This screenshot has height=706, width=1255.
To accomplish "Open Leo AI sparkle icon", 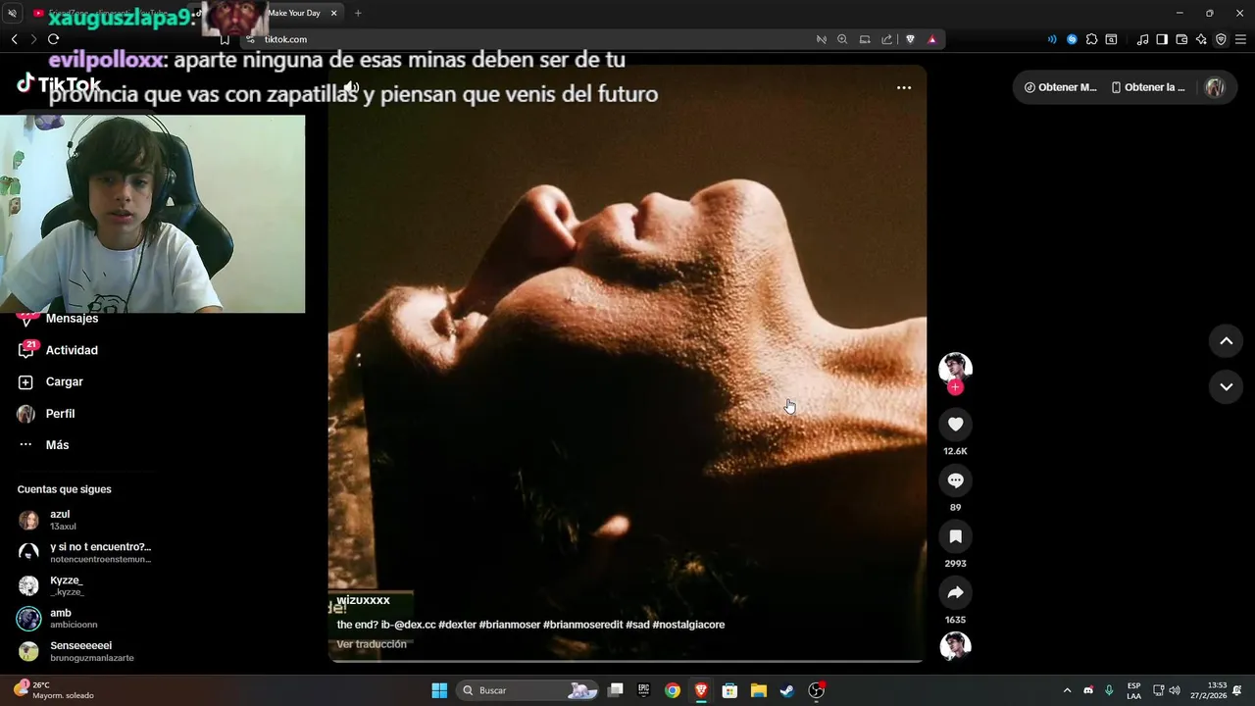I will (1201, 39).
